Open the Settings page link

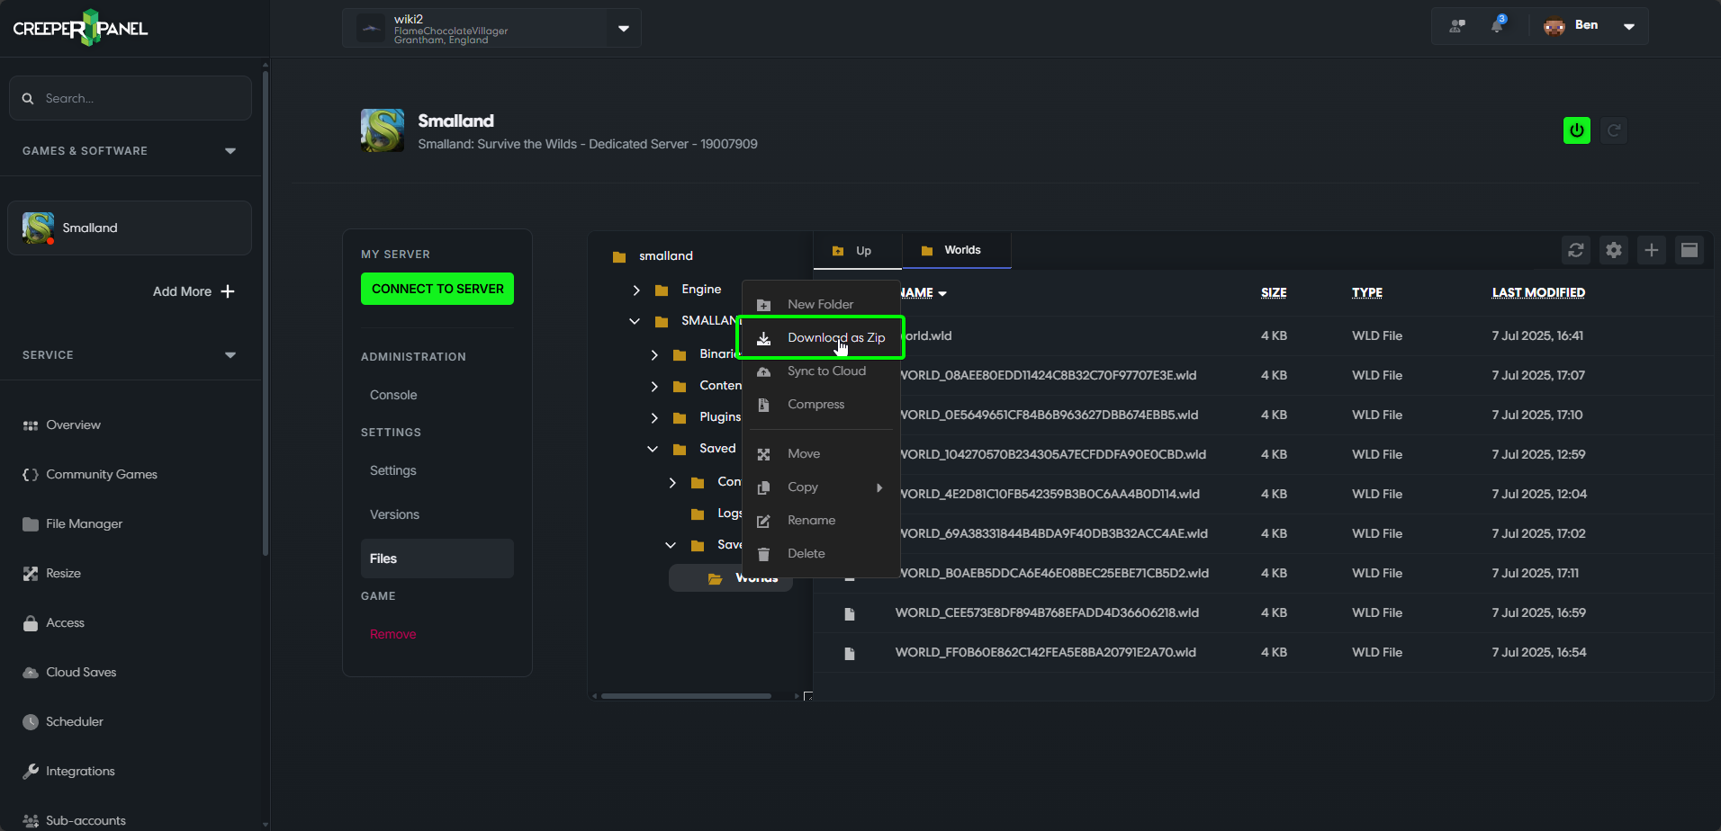(393, 470)
